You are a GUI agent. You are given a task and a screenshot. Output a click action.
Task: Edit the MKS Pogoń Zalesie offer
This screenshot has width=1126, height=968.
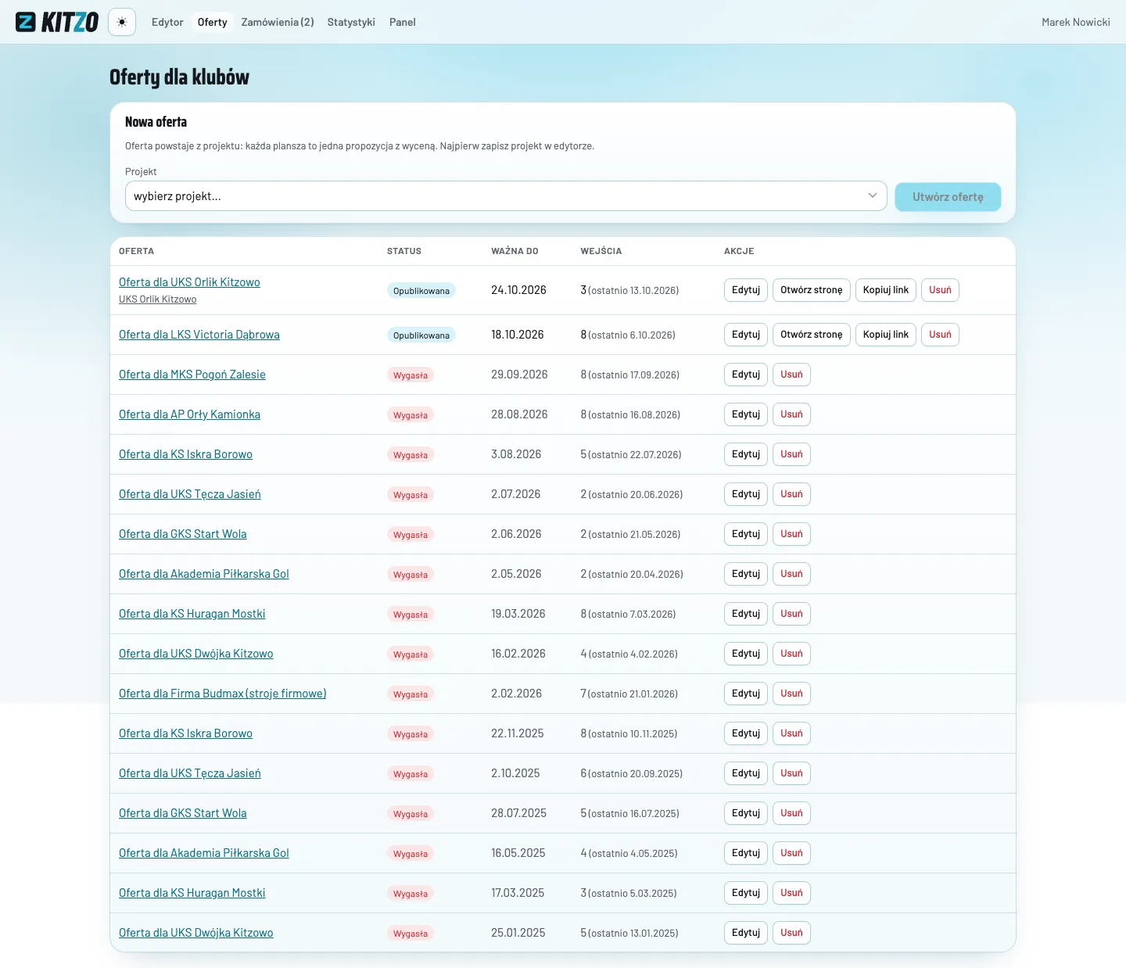(746, 375)
